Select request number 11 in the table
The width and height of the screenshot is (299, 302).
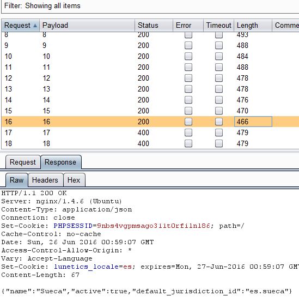(150, 67)
